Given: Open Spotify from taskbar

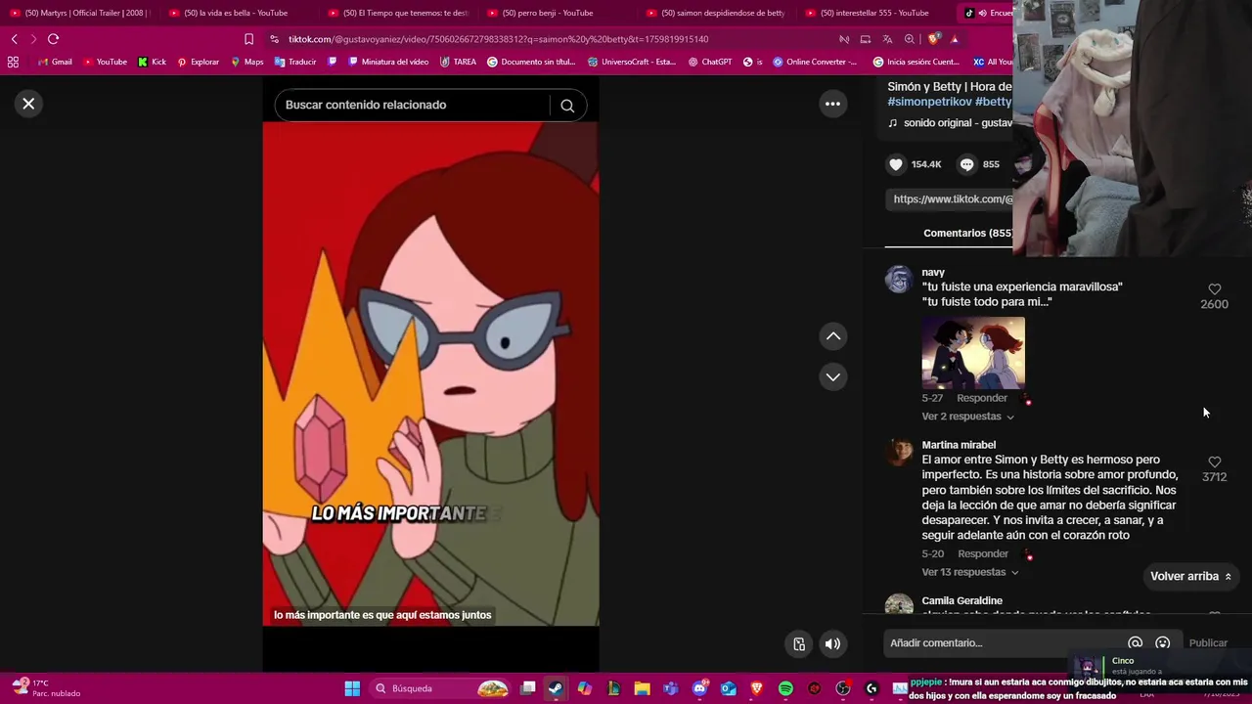Looking at the screenshot, I should (785, 688).
